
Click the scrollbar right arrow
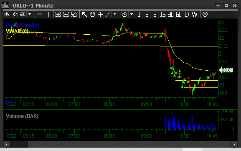[234, 145]
